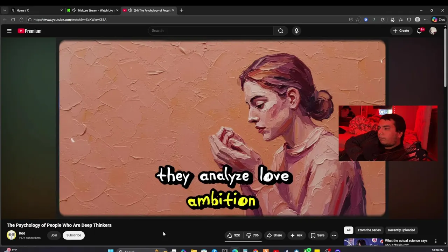Open the Favorites list icon
The image size is (448, 252).
pyautogui.click(x=401, y=20)
